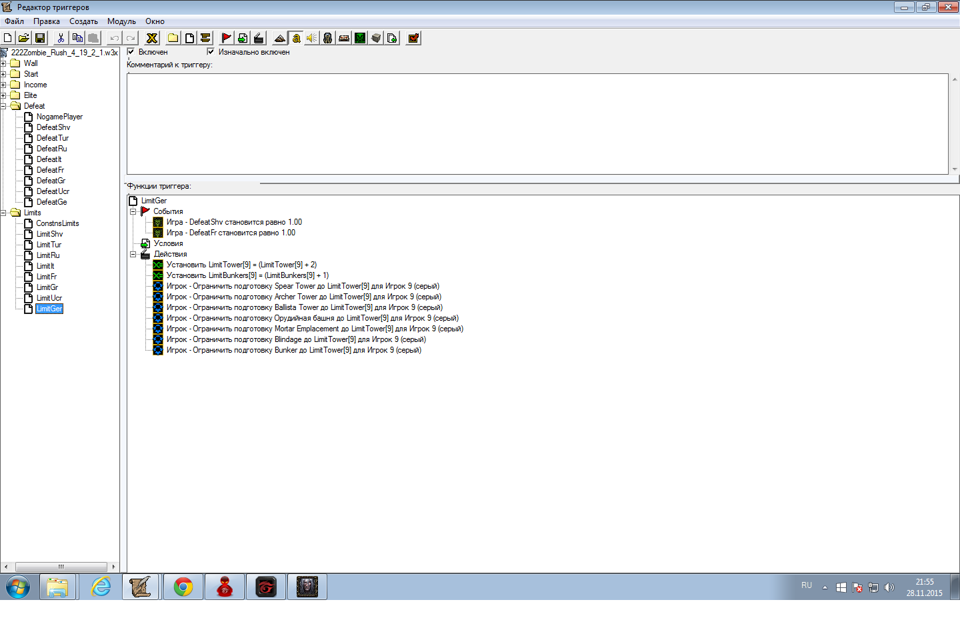The image size is (960, 620).
Task: Open the Variables editor (yellow X icon)
Action: pos(152,38)
